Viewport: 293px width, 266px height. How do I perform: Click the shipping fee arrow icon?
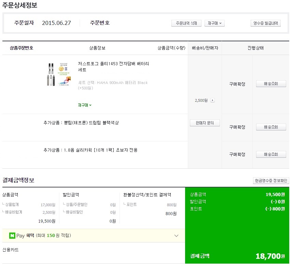click(x=212, y=100)
